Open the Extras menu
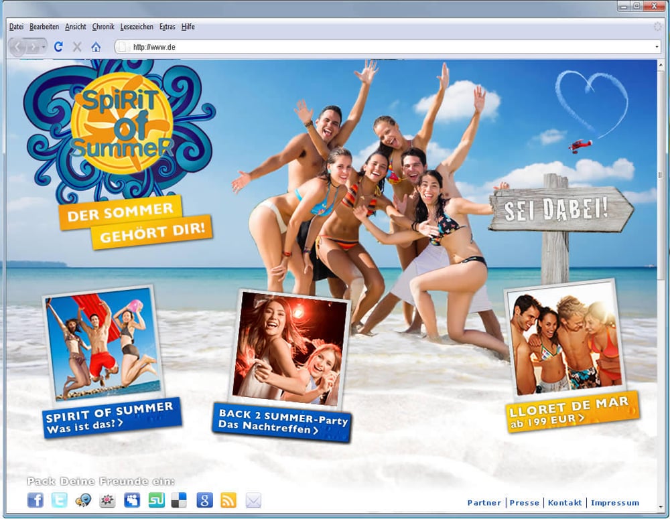Image resolution: width=670 pixels, height=519 pixels. click(x=167, y=27)
